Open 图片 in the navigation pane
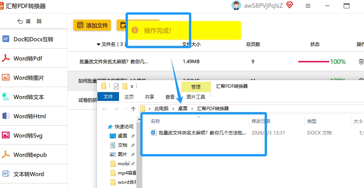 pyautogui.click(x=122, y=154)
